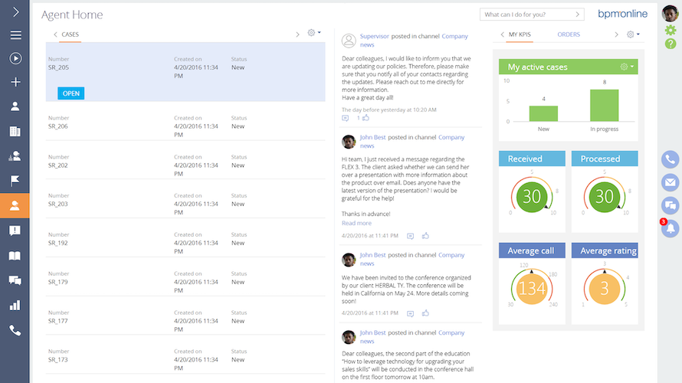Like the Supervisor post with thumbs-up
The height and width of the screenshot is (383, 682).
click(x=366, y=118)
